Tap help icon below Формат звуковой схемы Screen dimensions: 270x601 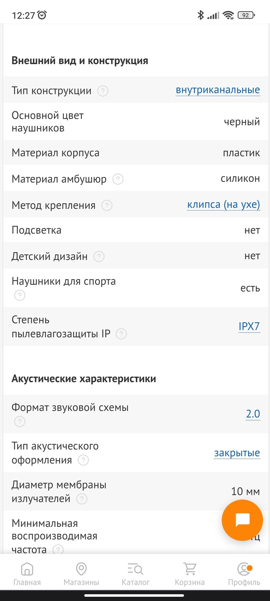[19, 421]
